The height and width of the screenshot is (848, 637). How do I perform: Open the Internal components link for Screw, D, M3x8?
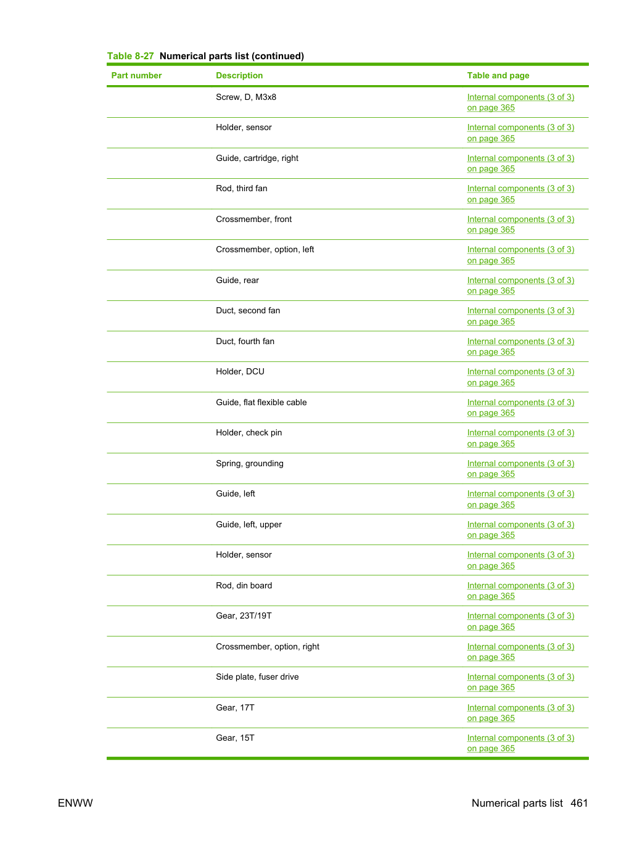point(520,102)
